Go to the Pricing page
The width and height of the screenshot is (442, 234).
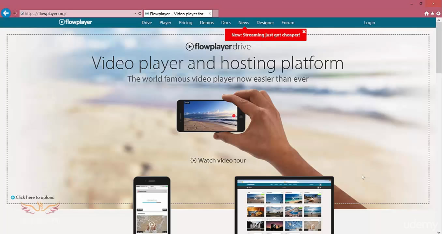[185, 22]
